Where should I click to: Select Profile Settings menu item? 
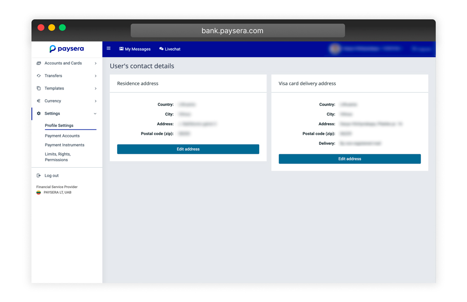(59, 125)
